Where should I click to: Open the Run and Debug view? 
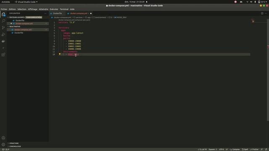coord(3,34)
